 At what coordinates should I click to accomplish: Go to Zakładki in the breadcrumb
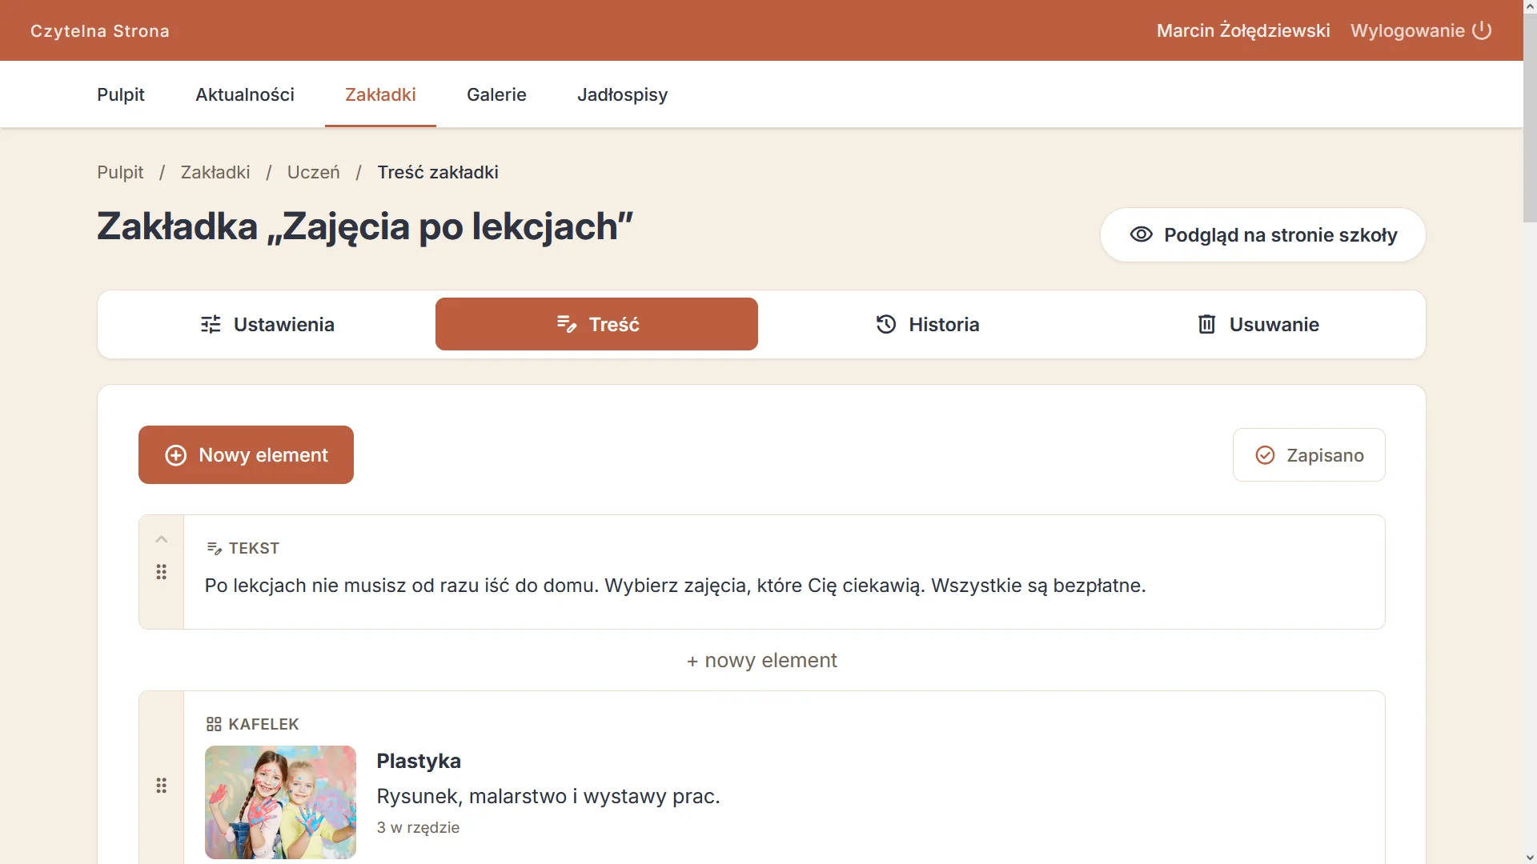pos(215,172)
